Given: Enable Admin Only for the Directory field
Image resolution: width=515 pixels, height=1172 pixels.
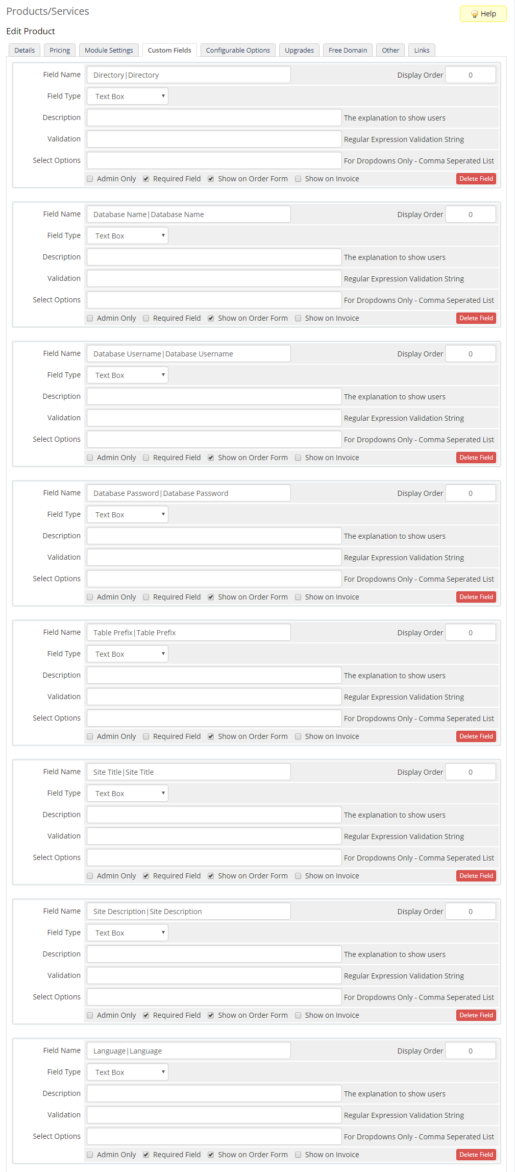Looking at the screenshot, I should coord(90,179).
